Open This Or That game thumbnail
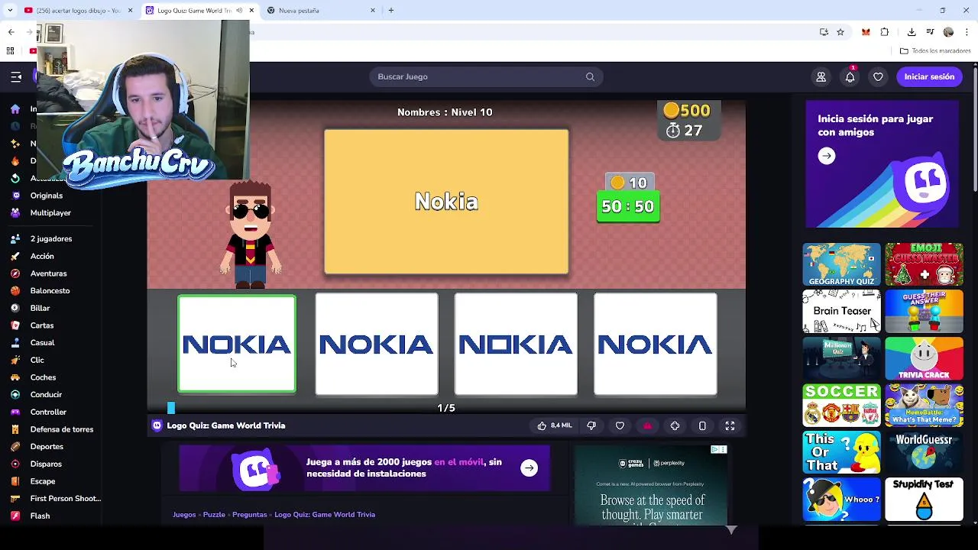 841,452
